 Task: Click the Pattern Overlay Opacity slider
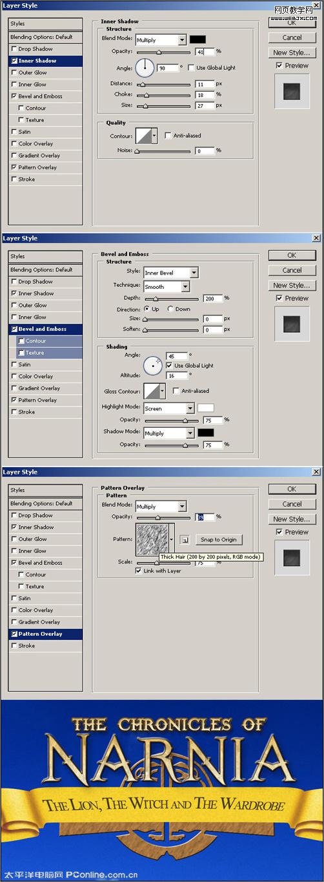162,518
